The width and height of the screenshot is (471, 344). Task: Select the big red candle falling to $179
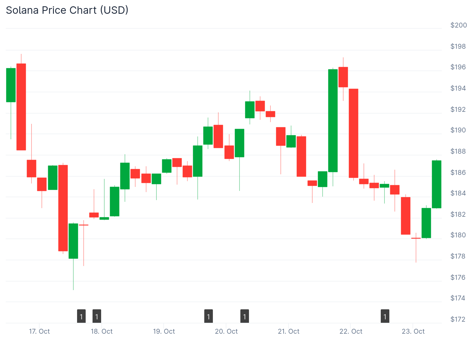(x=63, y=208)
